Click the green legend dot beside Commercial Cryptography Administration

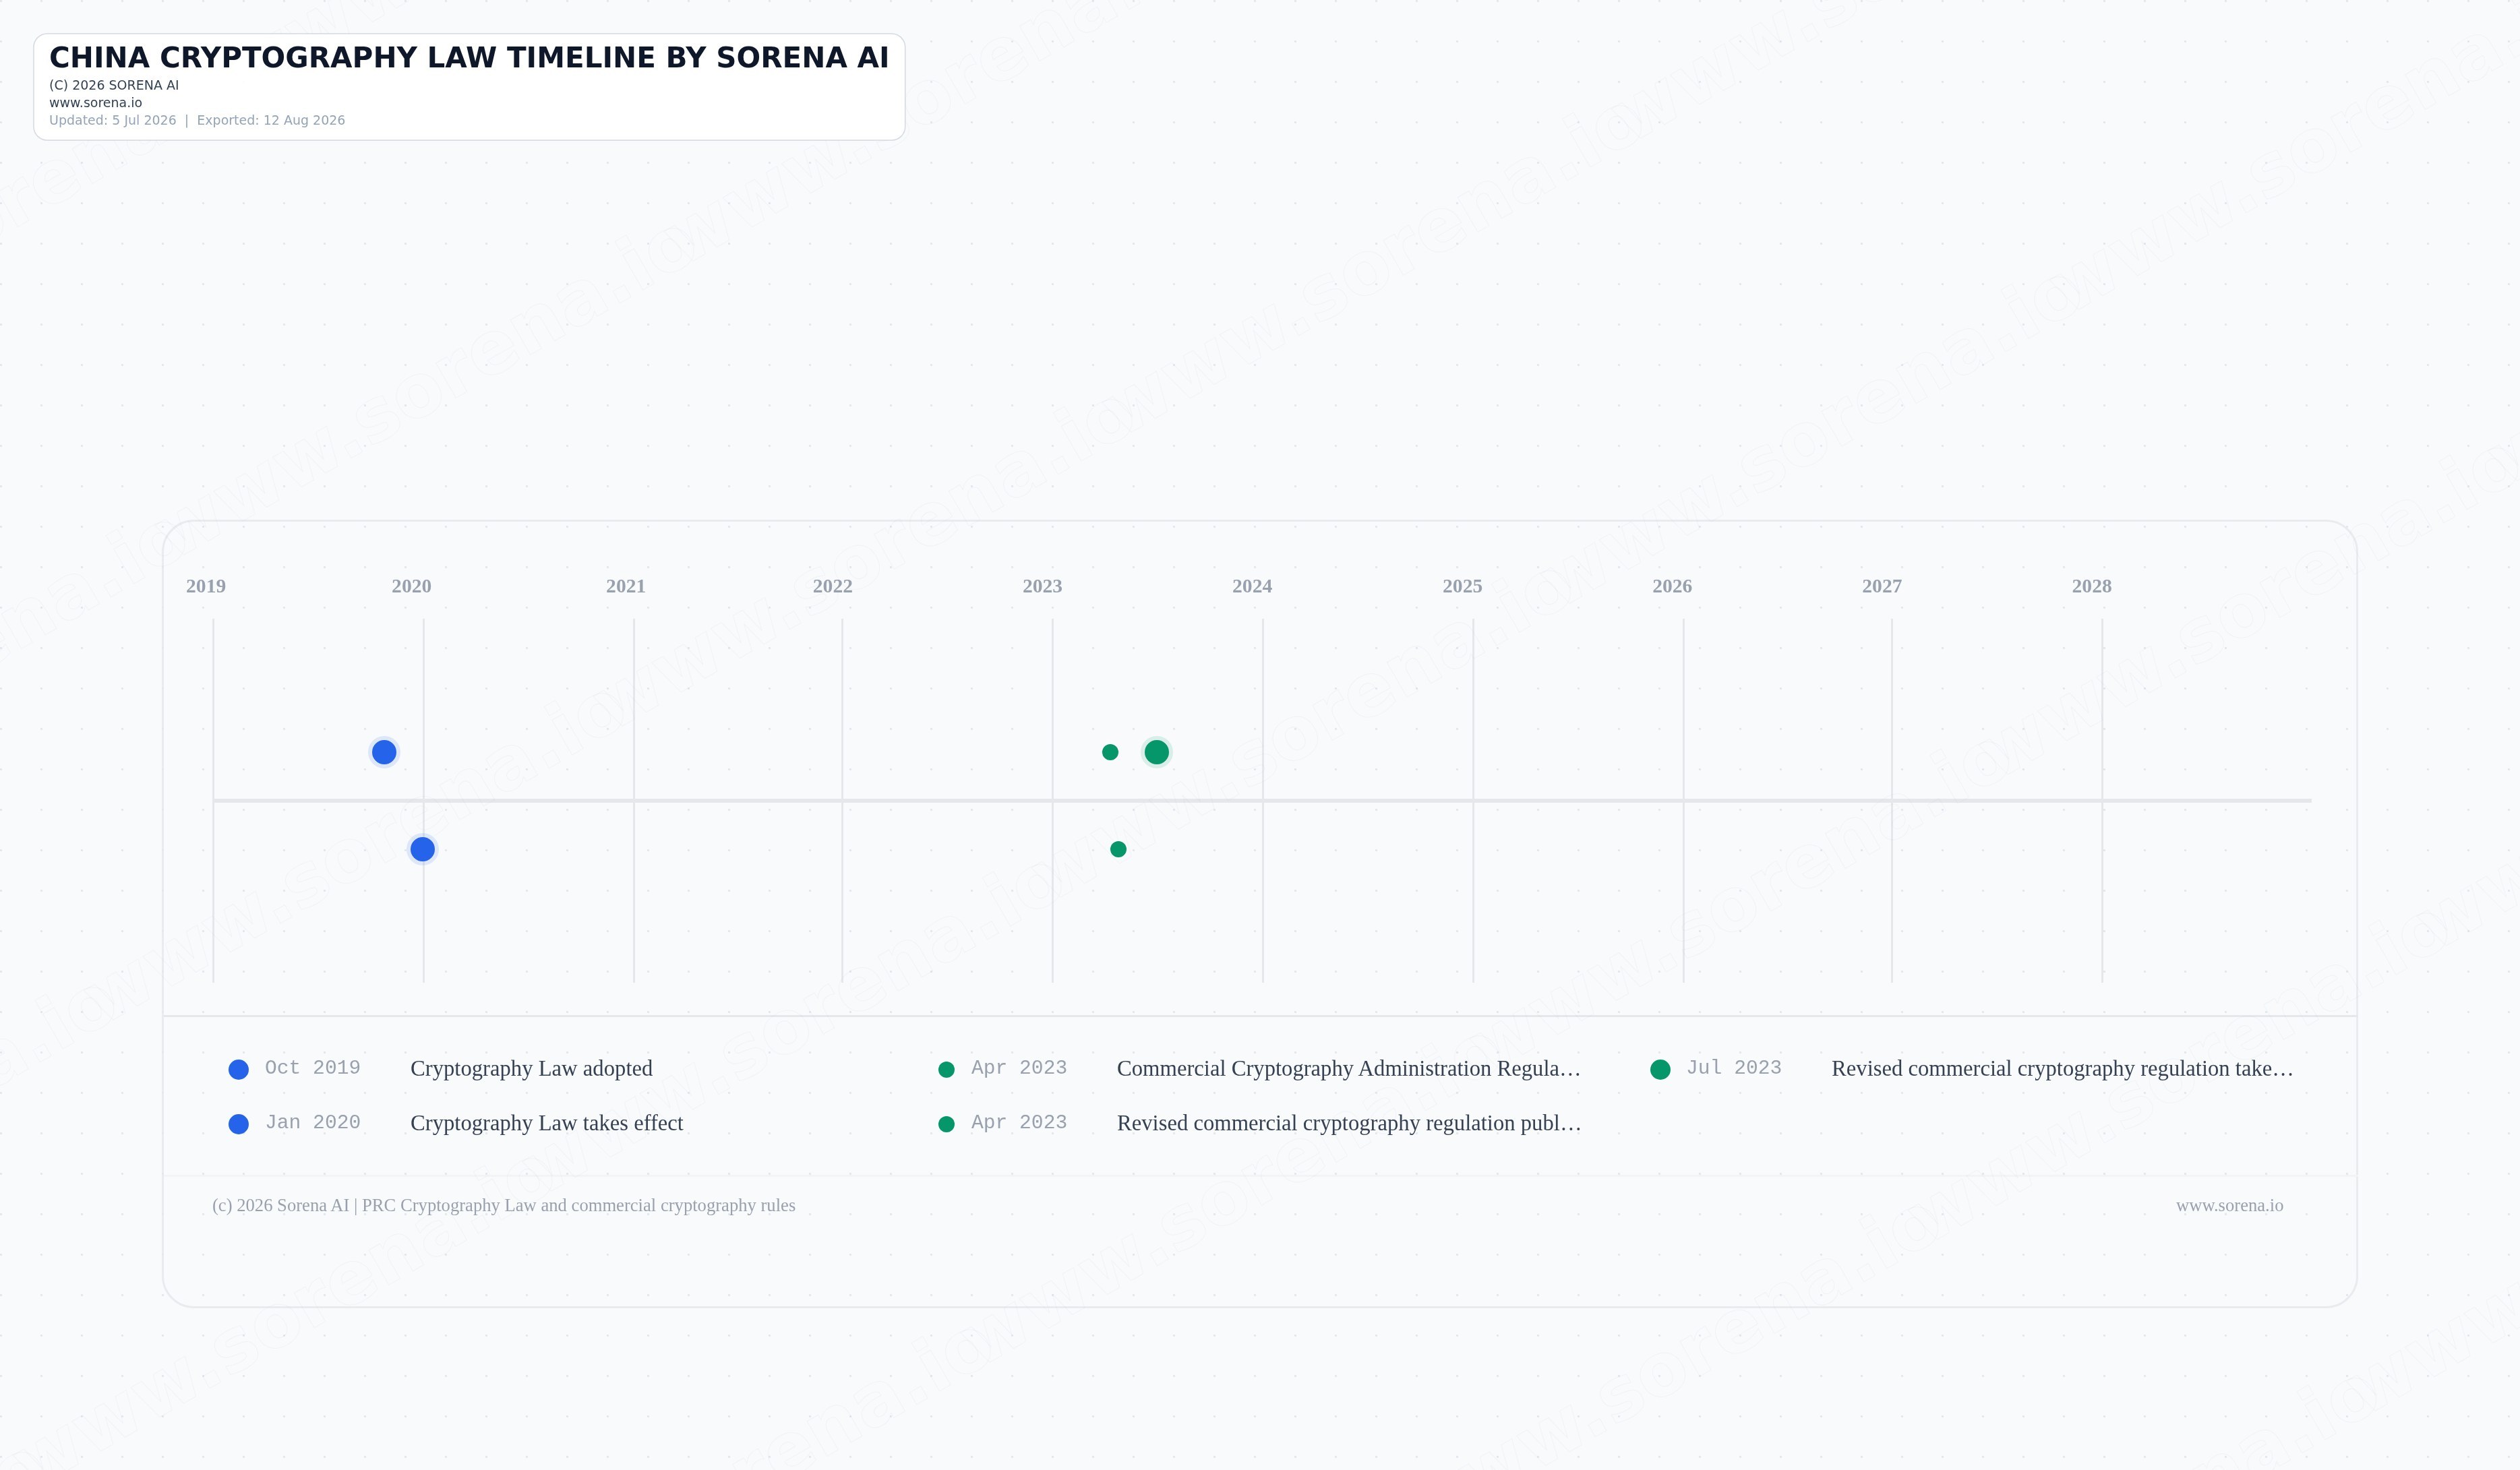click(x=946, y=1069)
